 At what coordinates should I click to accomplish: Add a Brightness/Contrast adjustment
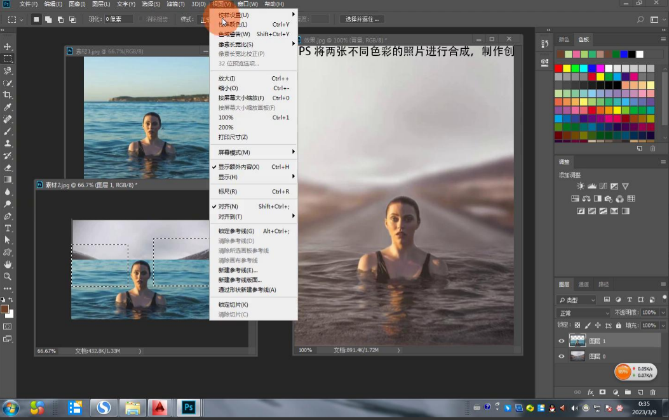click(580, 186)
